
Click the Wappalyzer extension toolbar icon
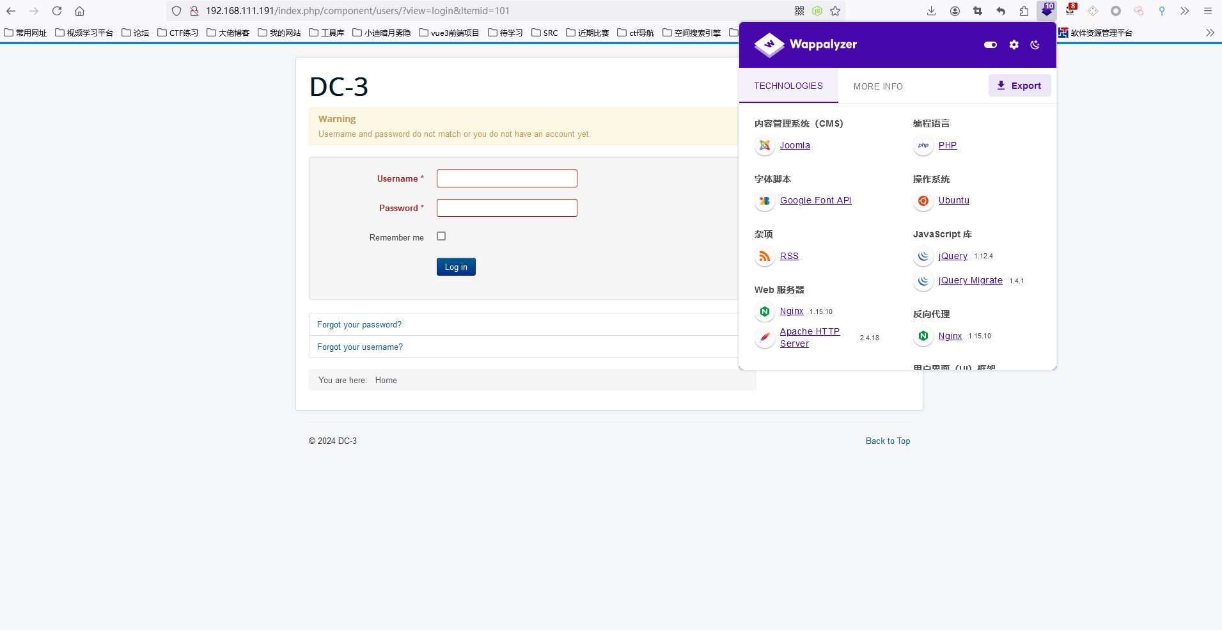[1046, 11]
